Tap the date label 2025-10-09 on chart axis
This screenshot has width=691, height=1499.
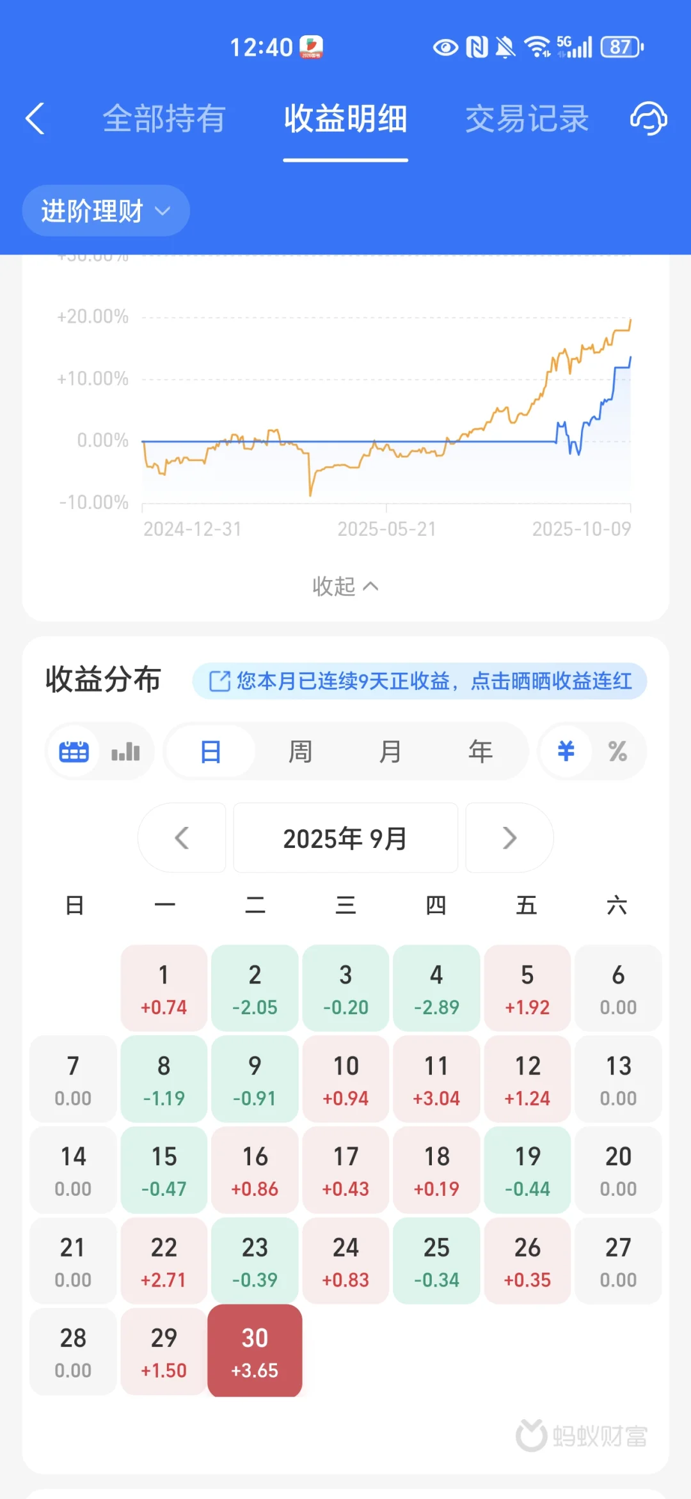point(581,529)
